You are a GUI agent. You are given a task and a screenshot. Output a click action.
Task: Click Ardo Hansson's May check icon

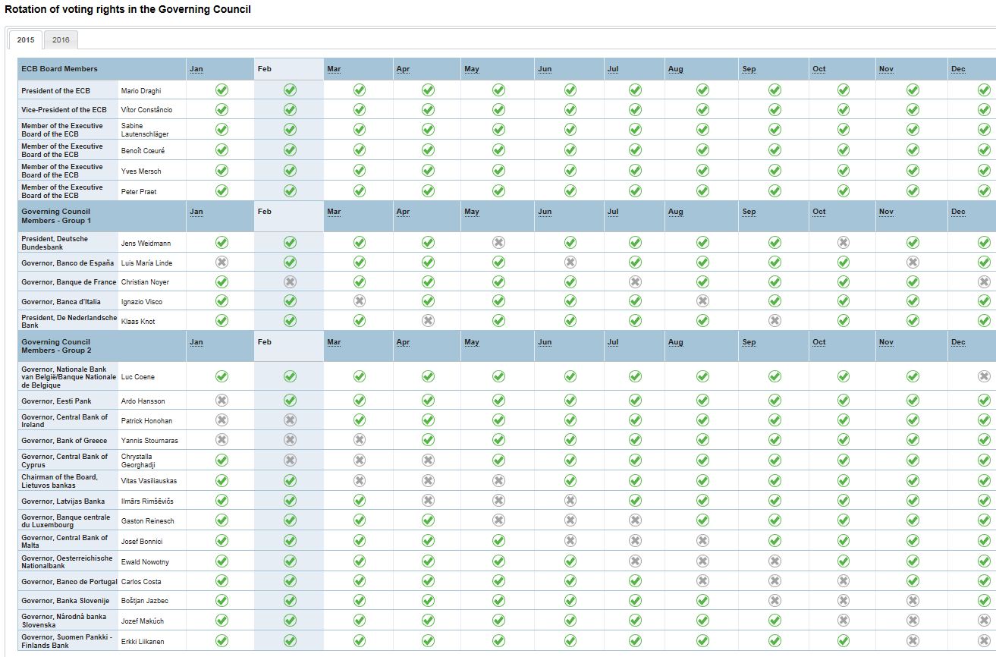pos(498,401)
